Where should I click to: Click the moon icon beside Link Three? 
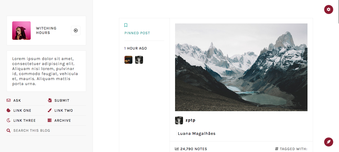click(8, 120)
